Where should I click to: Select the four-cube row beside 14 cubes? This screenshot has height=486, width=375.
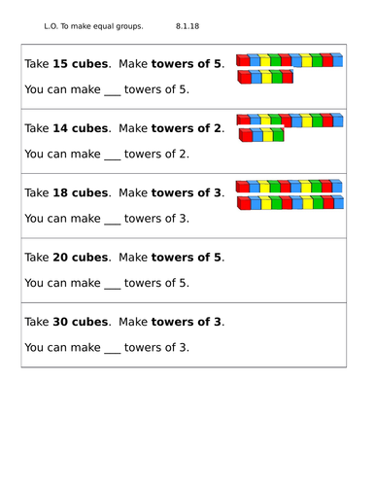(261, 135)
